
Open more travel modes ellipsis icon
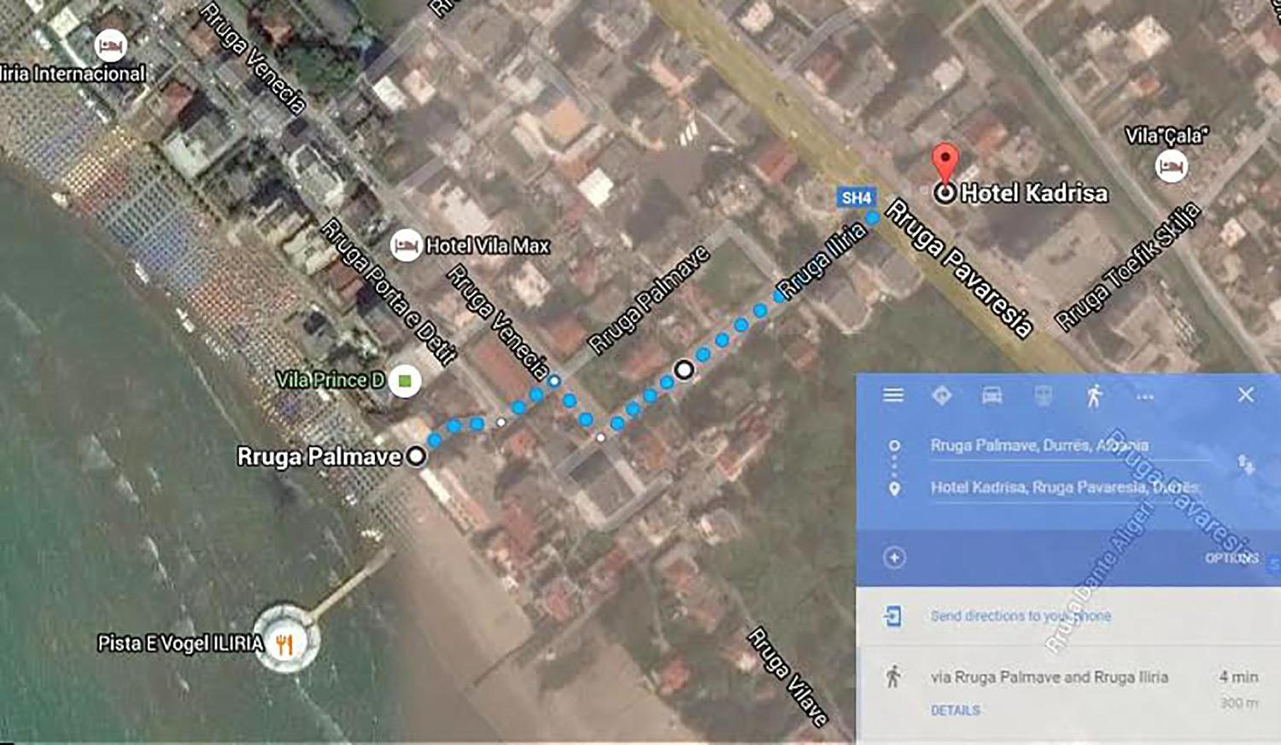(1145, 397)
